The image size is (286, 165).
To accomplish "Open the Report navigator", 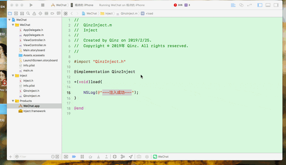I will point(59,13).
